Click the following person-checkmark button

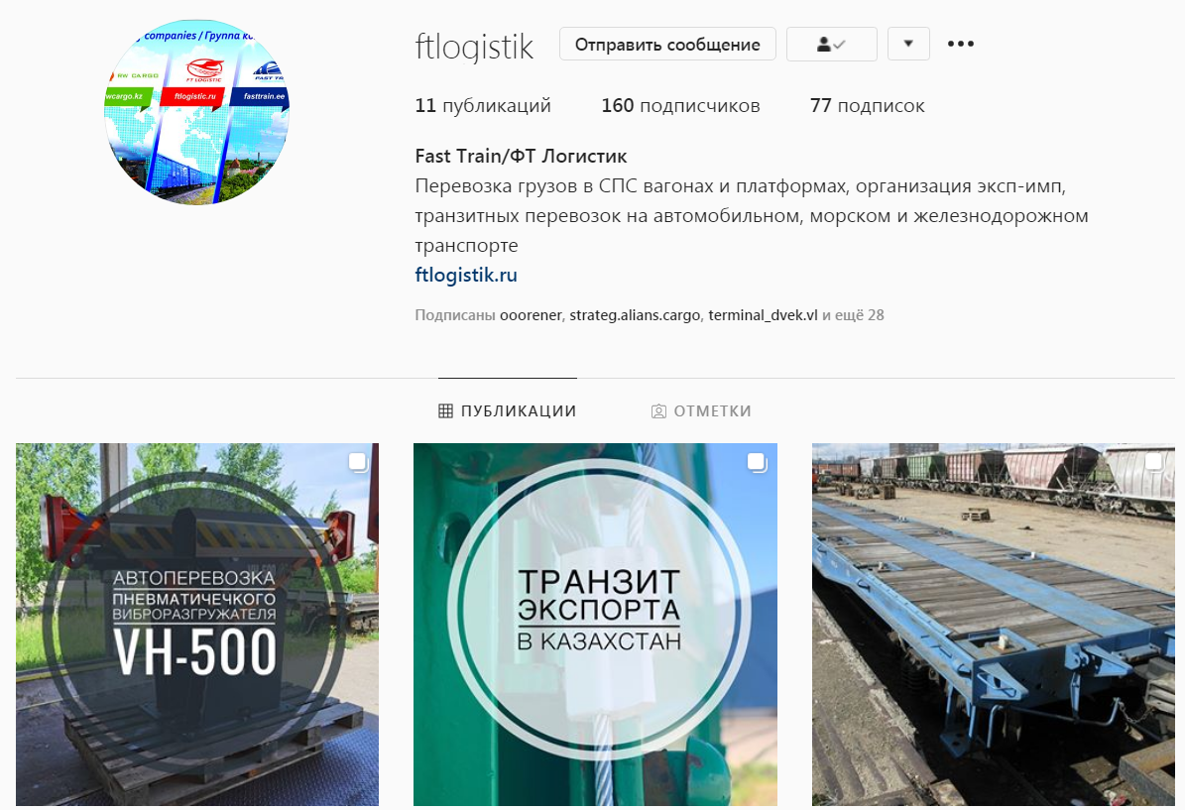[x=831, y=44]
